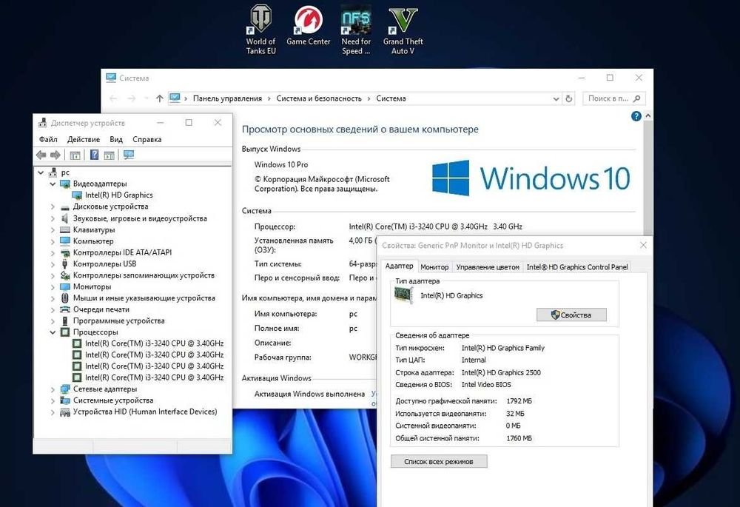Open the Действие menu
The image size is (740, 507).
tap(84, 139)
